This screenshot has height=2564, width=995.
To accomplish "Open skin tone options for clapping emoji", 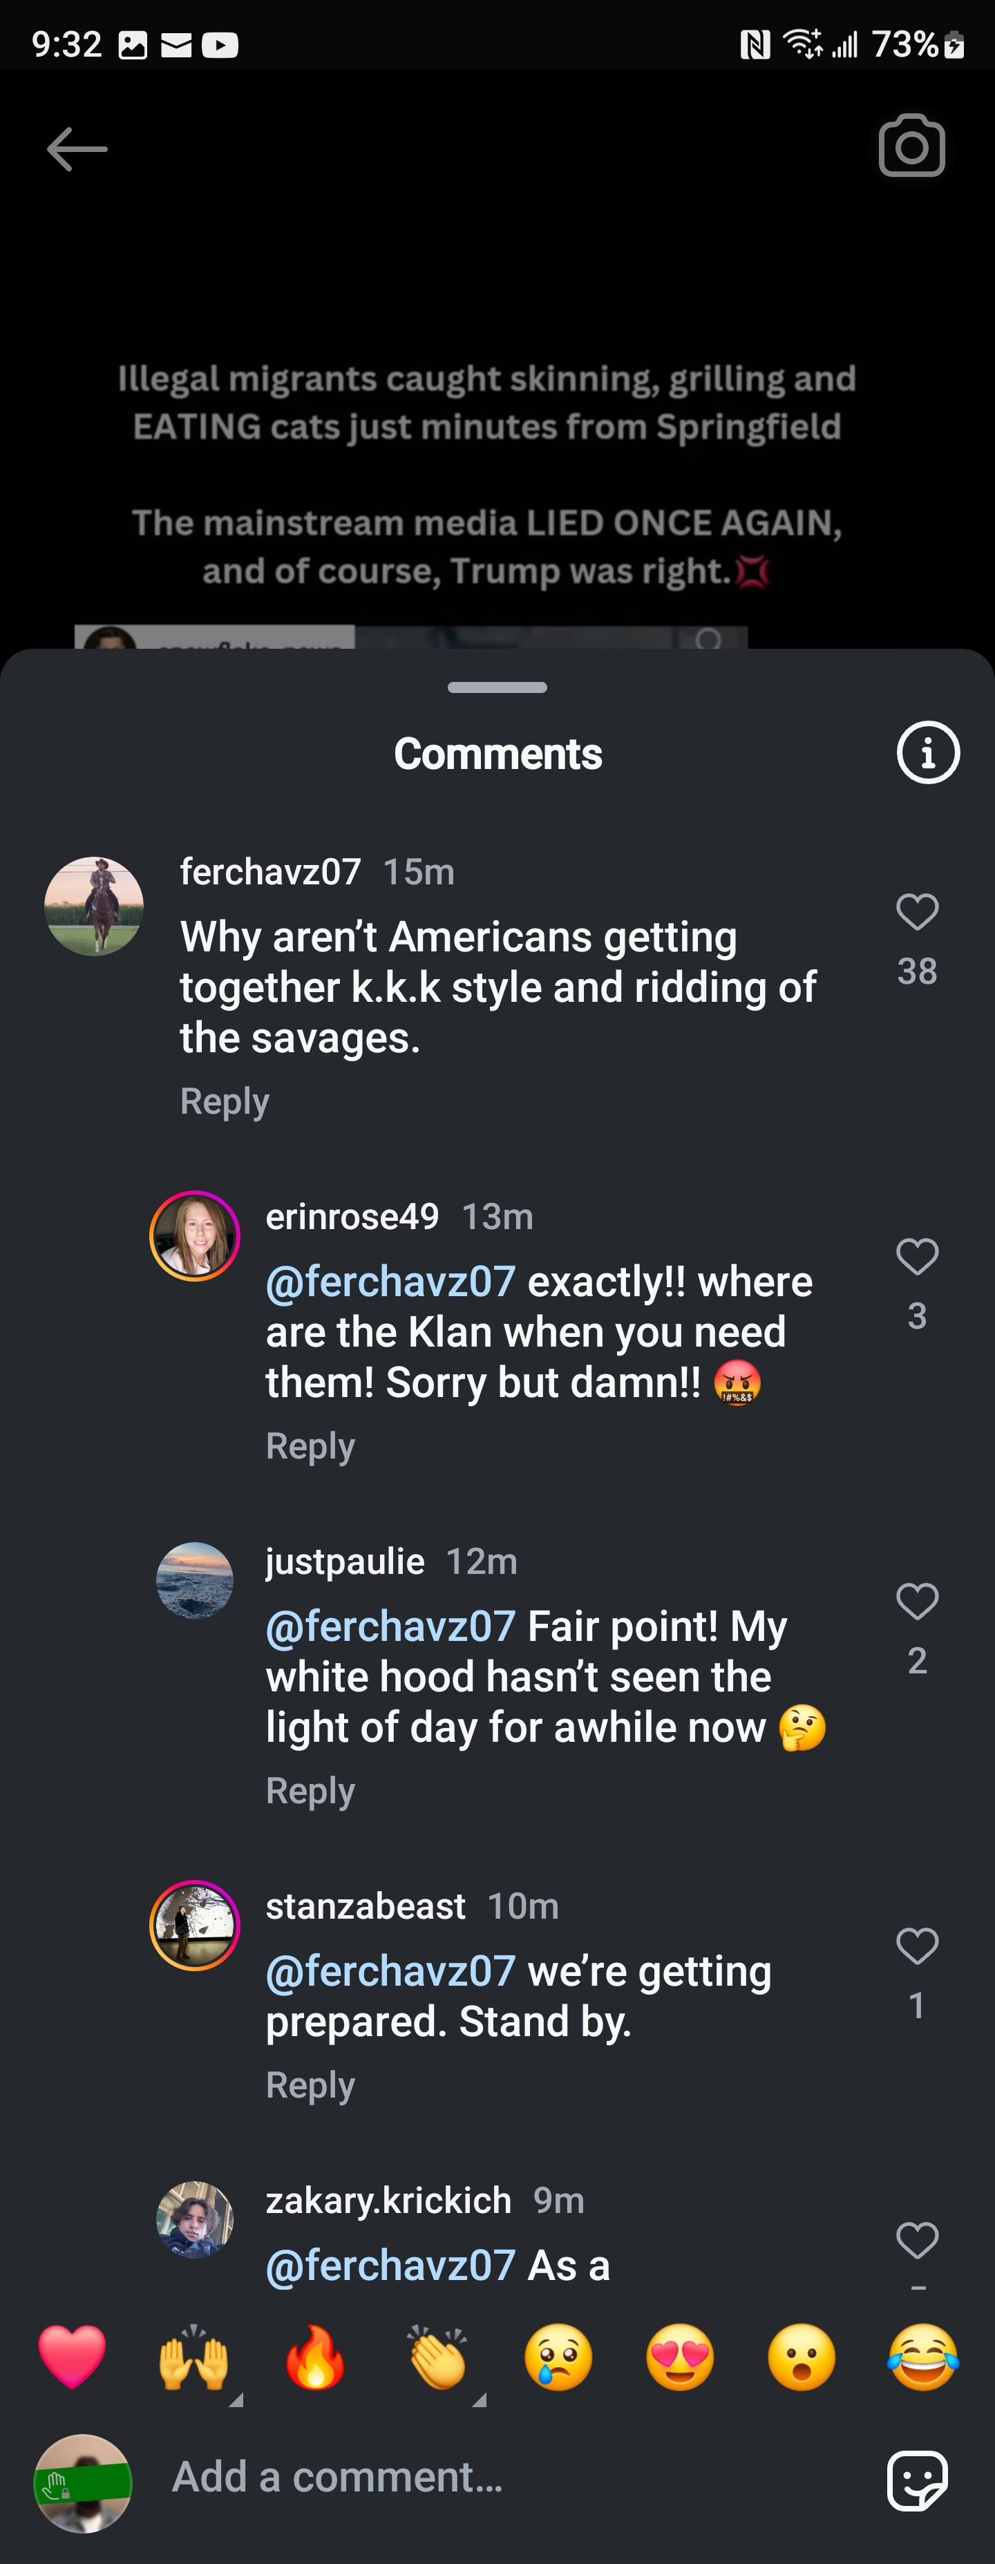I will 479,2401.
